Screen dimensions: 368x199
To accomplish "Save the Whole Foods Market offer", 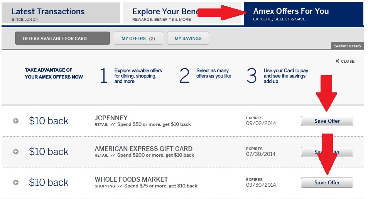I will point(327,182).
